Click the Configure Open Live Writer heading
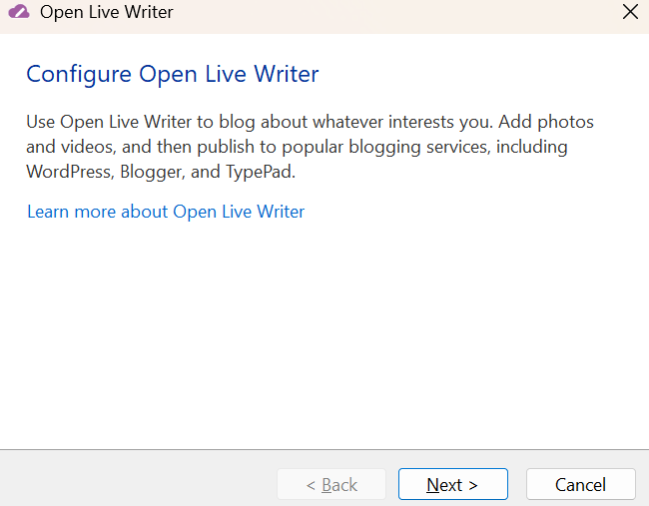 tap(172, 75)
